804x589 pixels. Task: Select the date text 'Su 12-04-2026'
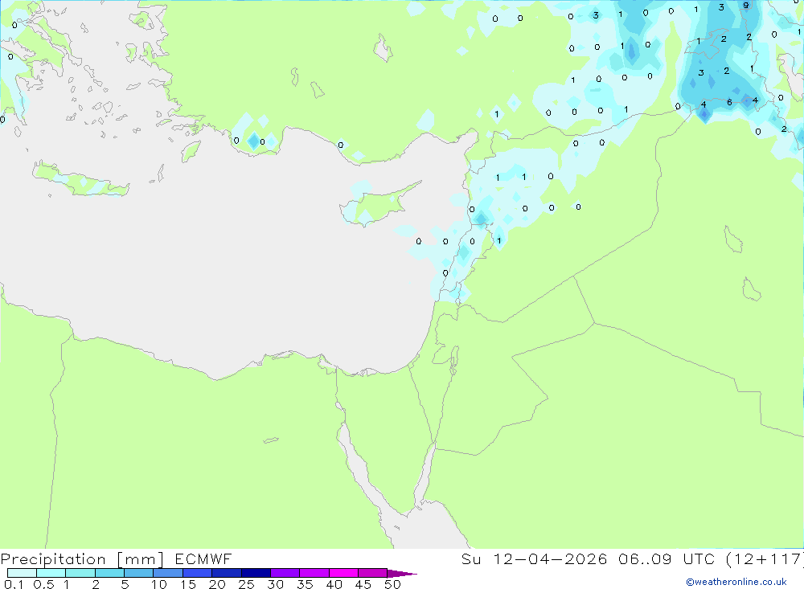point(534,558)
